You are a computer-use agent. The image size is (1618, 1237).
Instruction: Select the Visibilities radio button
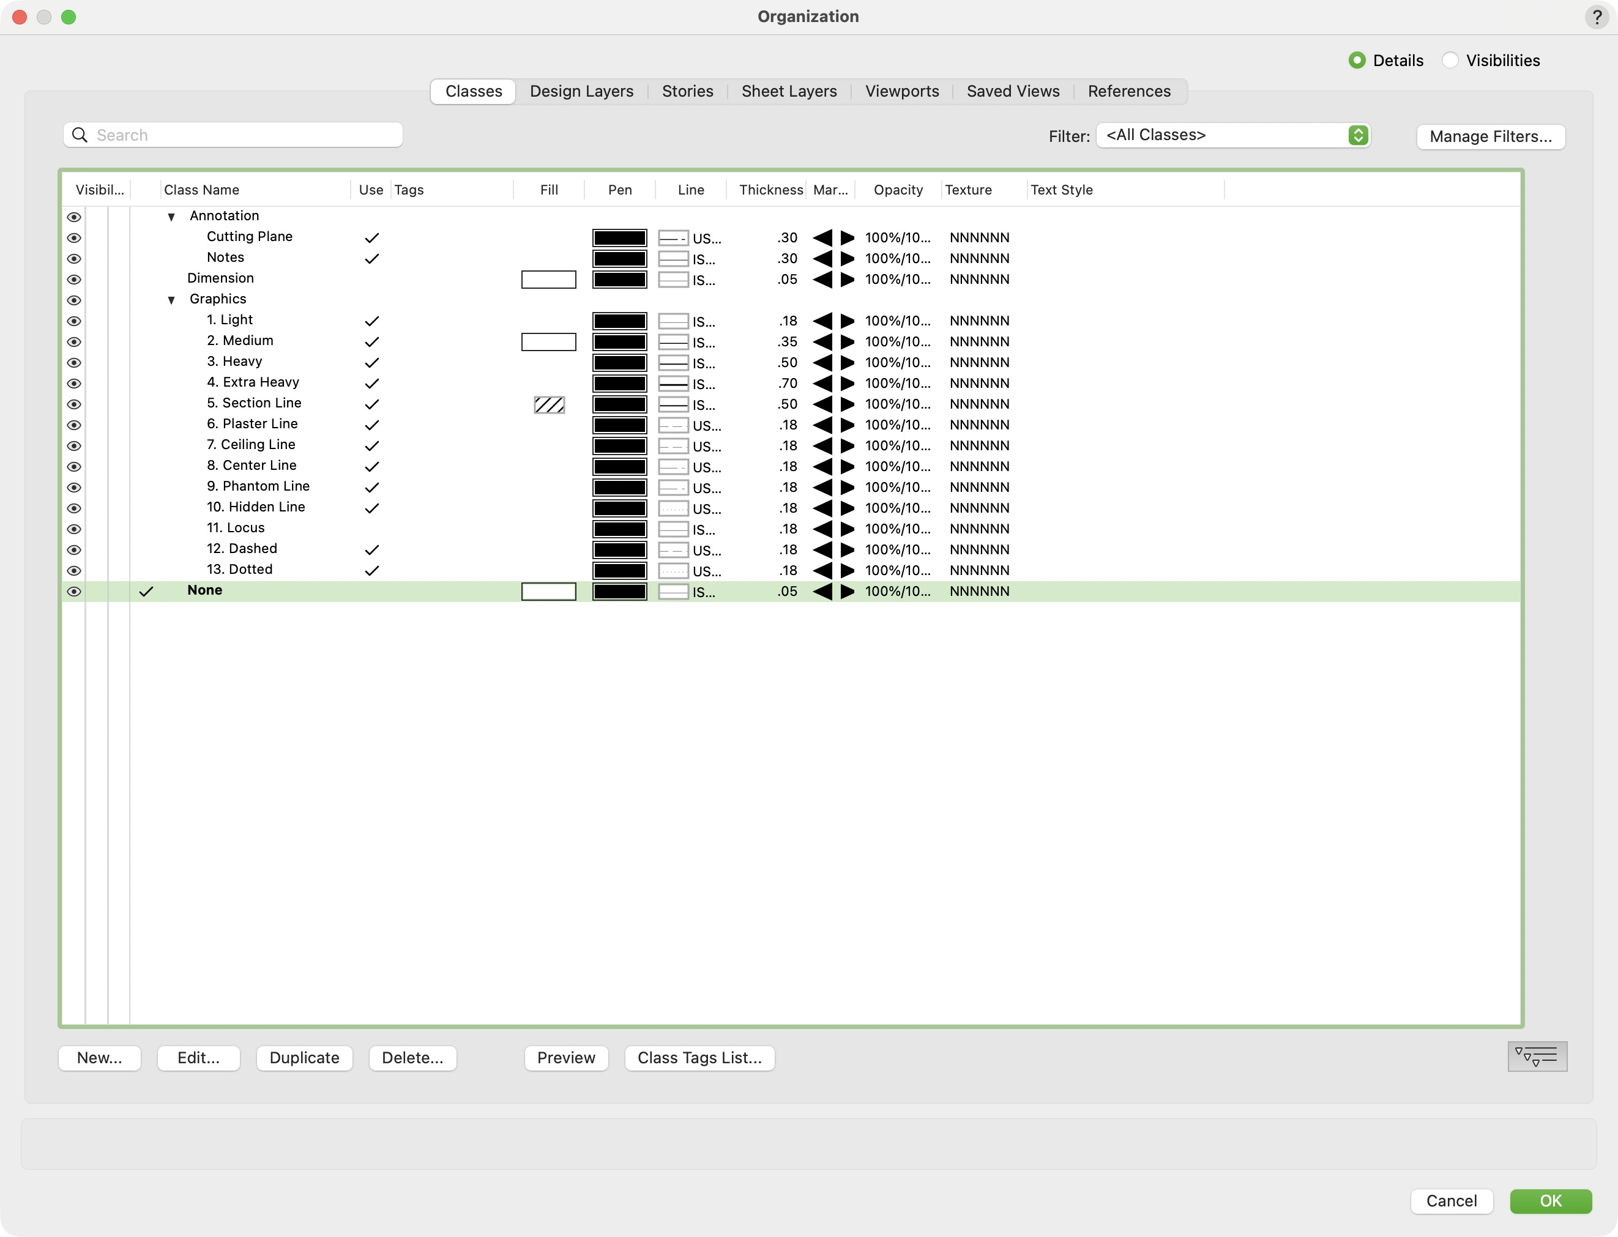pyautogui.click(x=1449, y=61)
